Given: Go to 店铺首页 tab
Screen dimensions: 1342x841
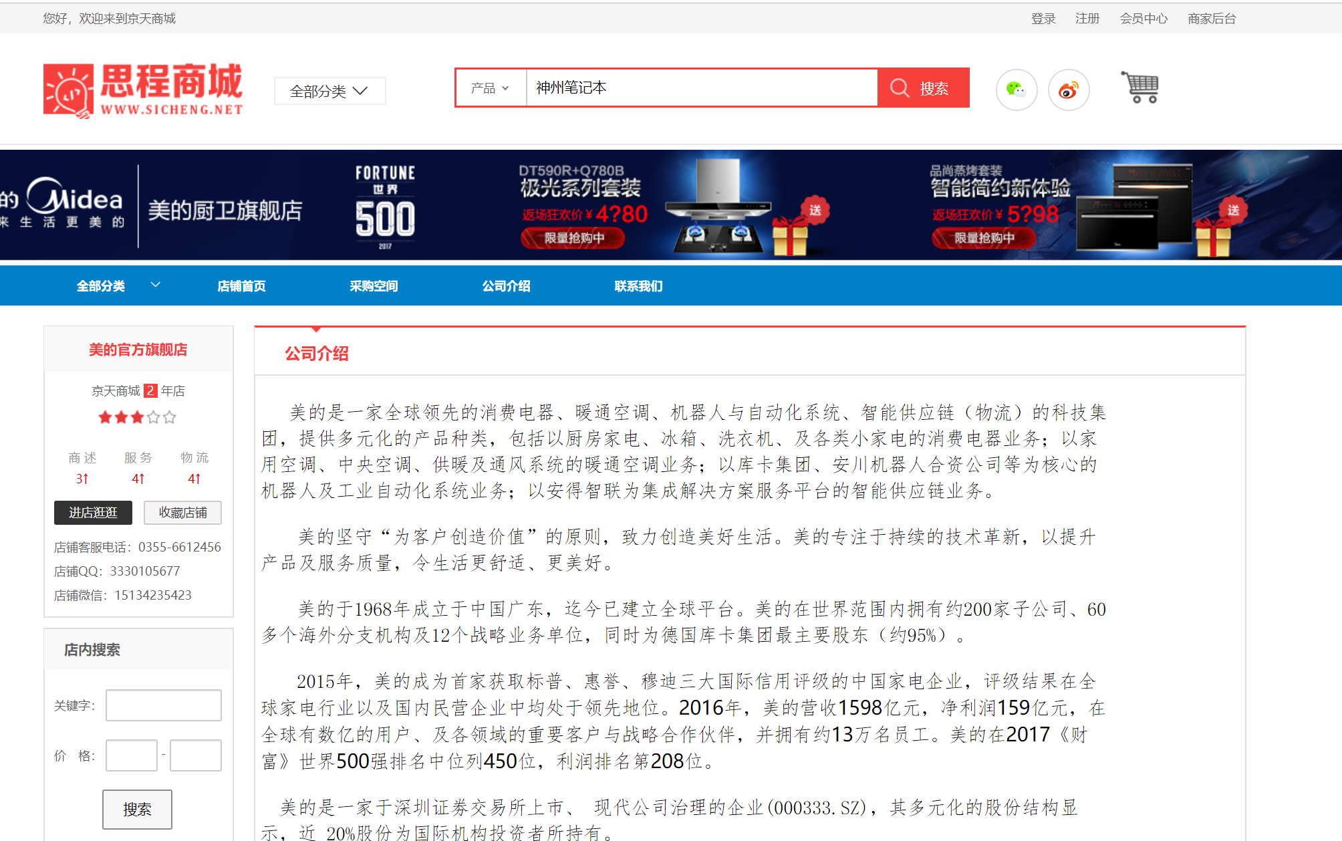Looking at the screenshot, I should tap(241, 285).
